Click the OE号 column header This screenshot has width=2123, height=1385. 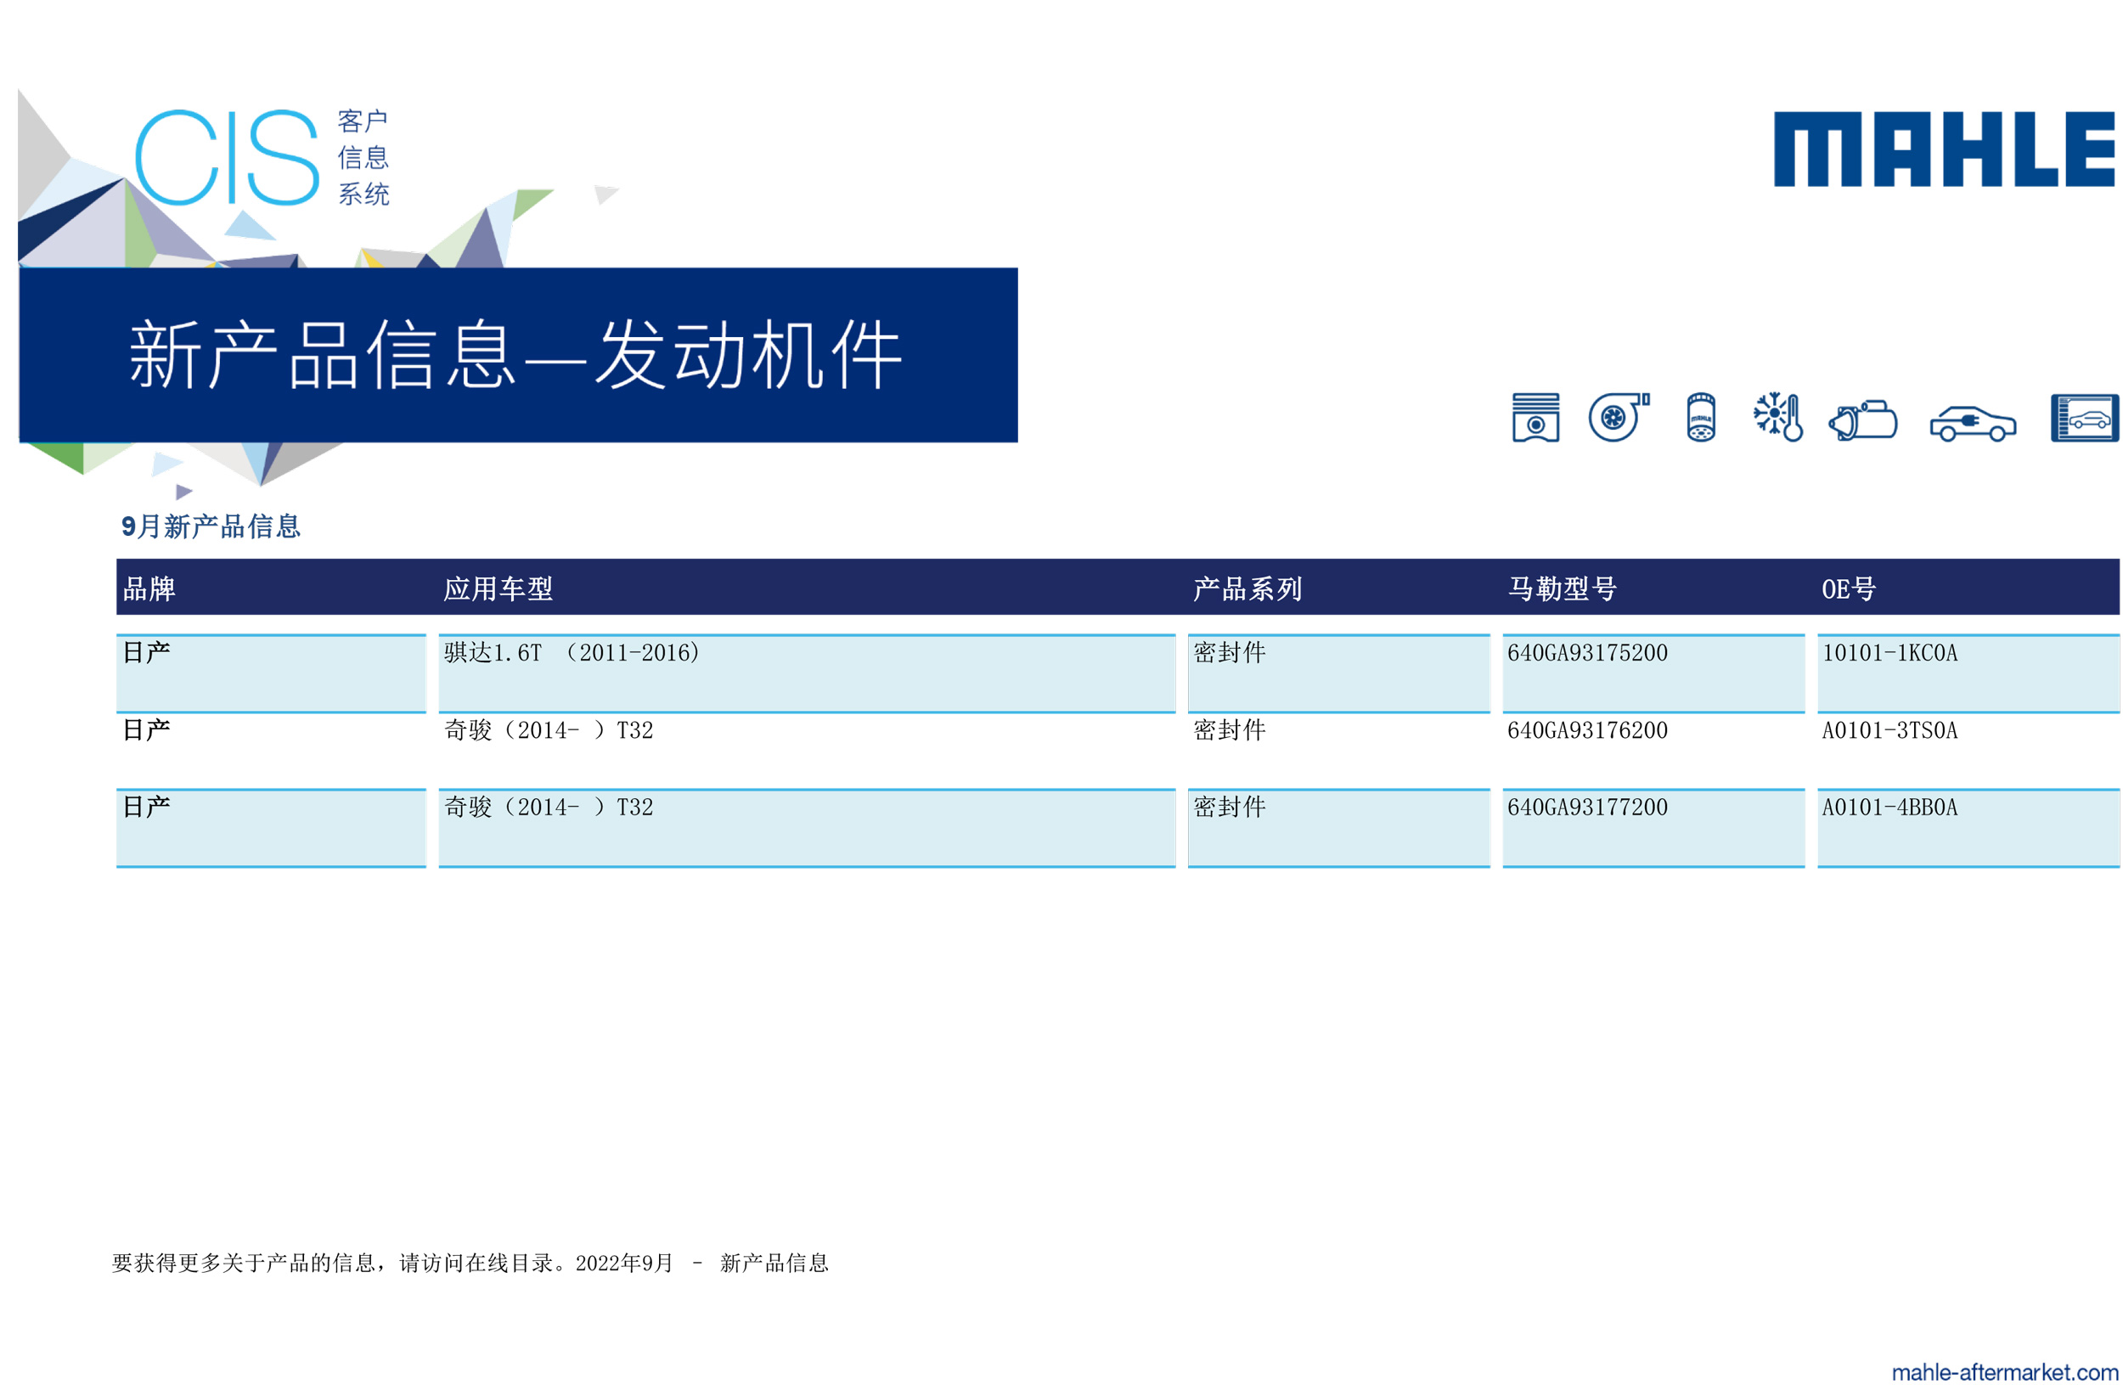1848,588
